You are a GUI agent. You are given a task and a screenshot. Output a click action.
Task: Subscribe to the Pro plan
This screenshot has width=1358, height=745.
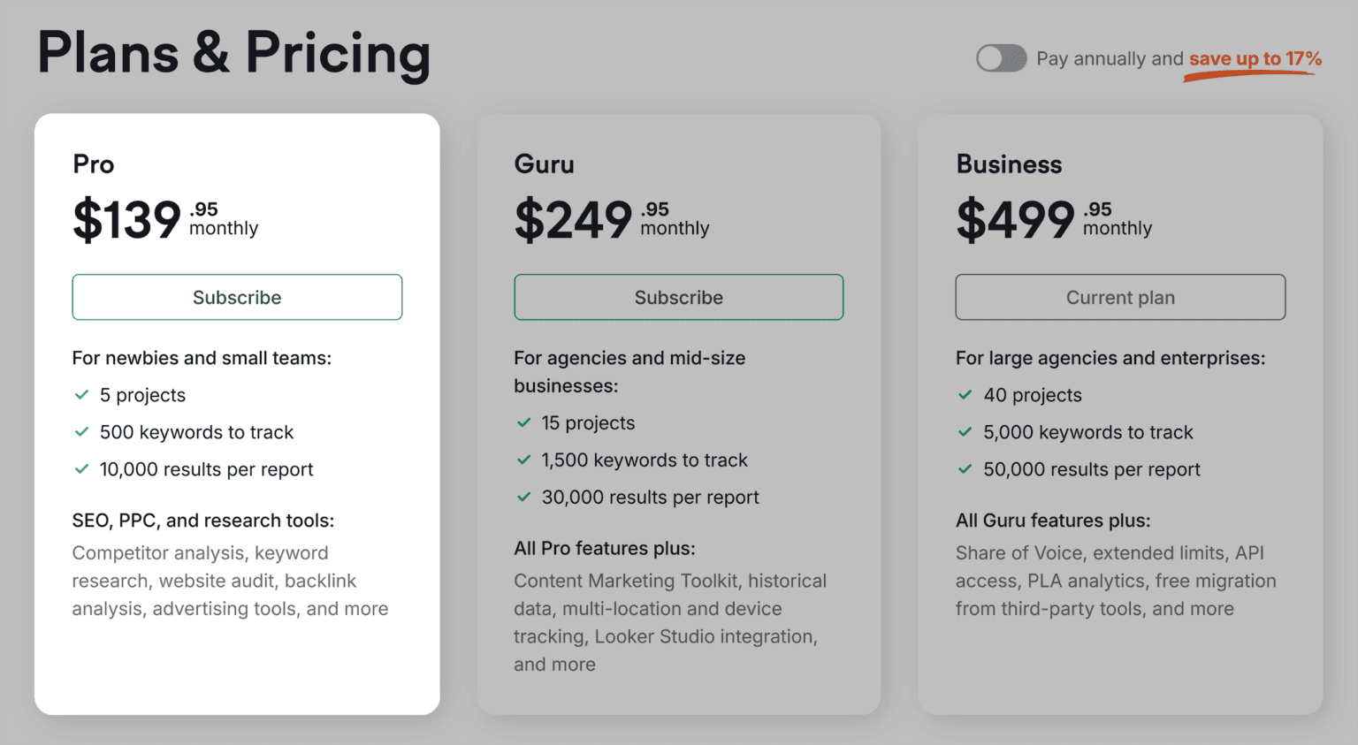(236, 297)
